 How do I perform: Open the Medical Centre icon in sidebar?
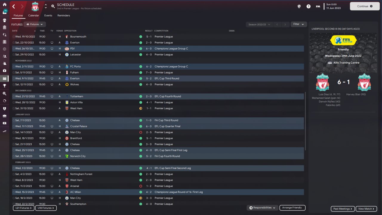pyautogui.click(x=4, y=71)
